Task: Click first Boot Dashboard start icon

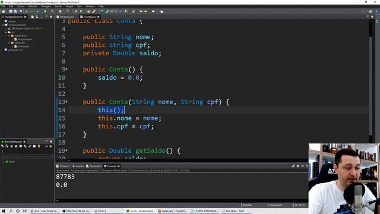Action: click(x=2, y=146)
